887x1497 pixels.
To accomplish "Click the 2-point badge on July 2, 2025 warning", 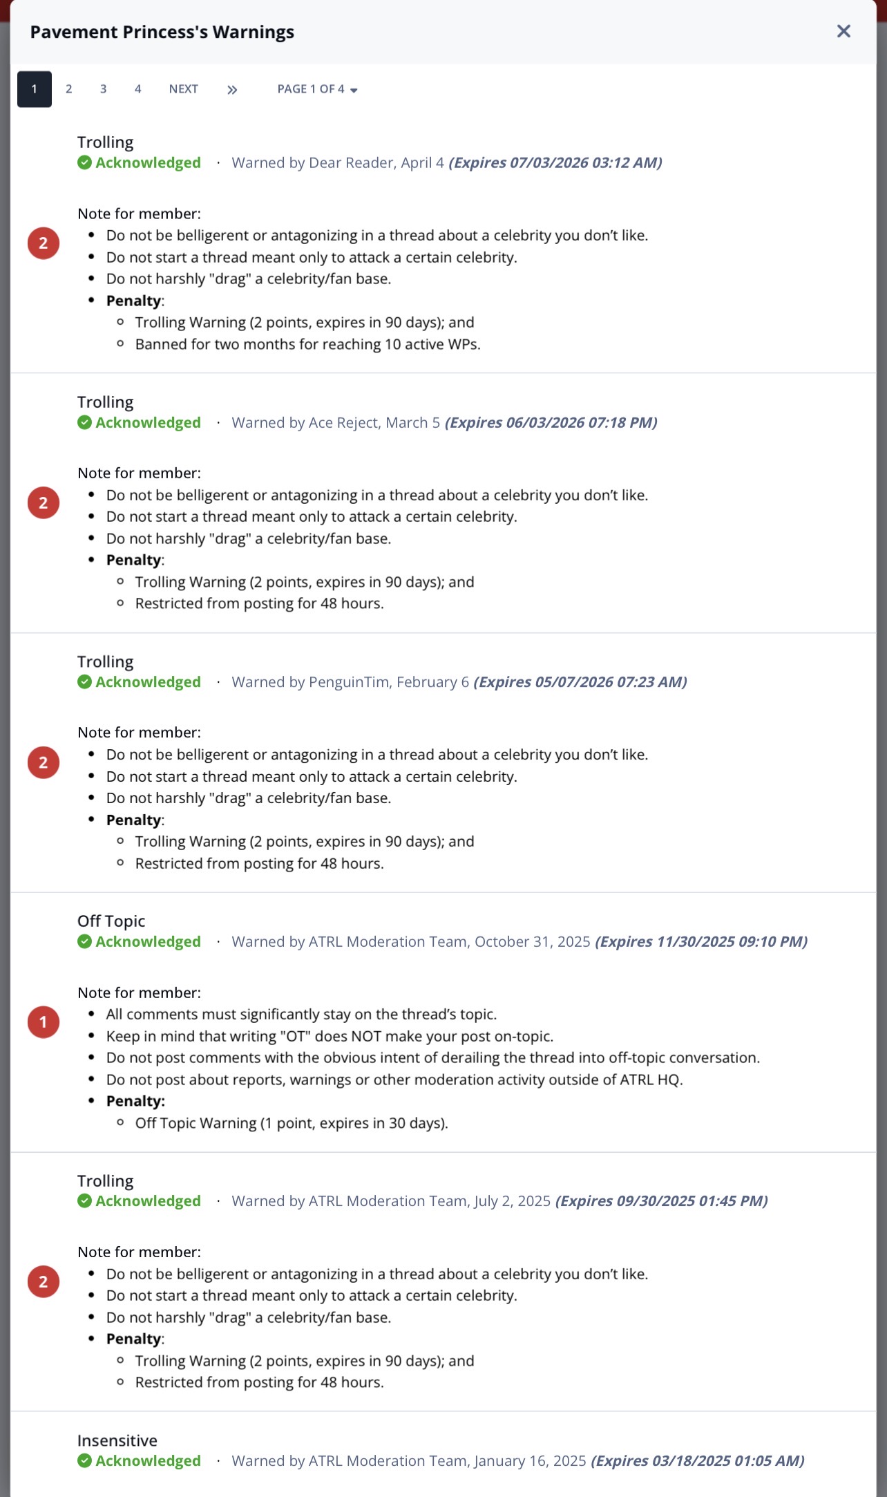I will (x=44, y=1282).
